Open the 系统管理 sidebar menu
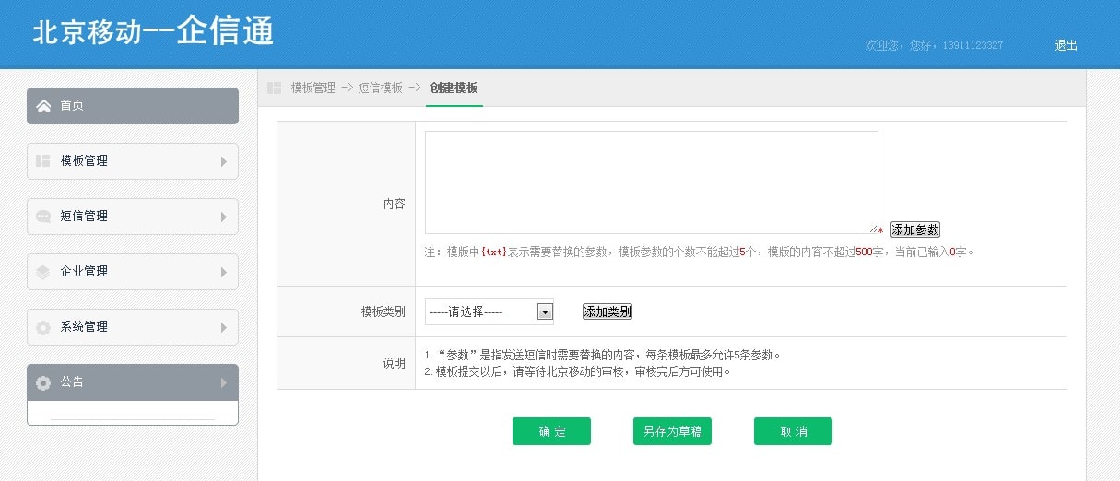This screenshot has width=1120, height=481. point(133,327)
